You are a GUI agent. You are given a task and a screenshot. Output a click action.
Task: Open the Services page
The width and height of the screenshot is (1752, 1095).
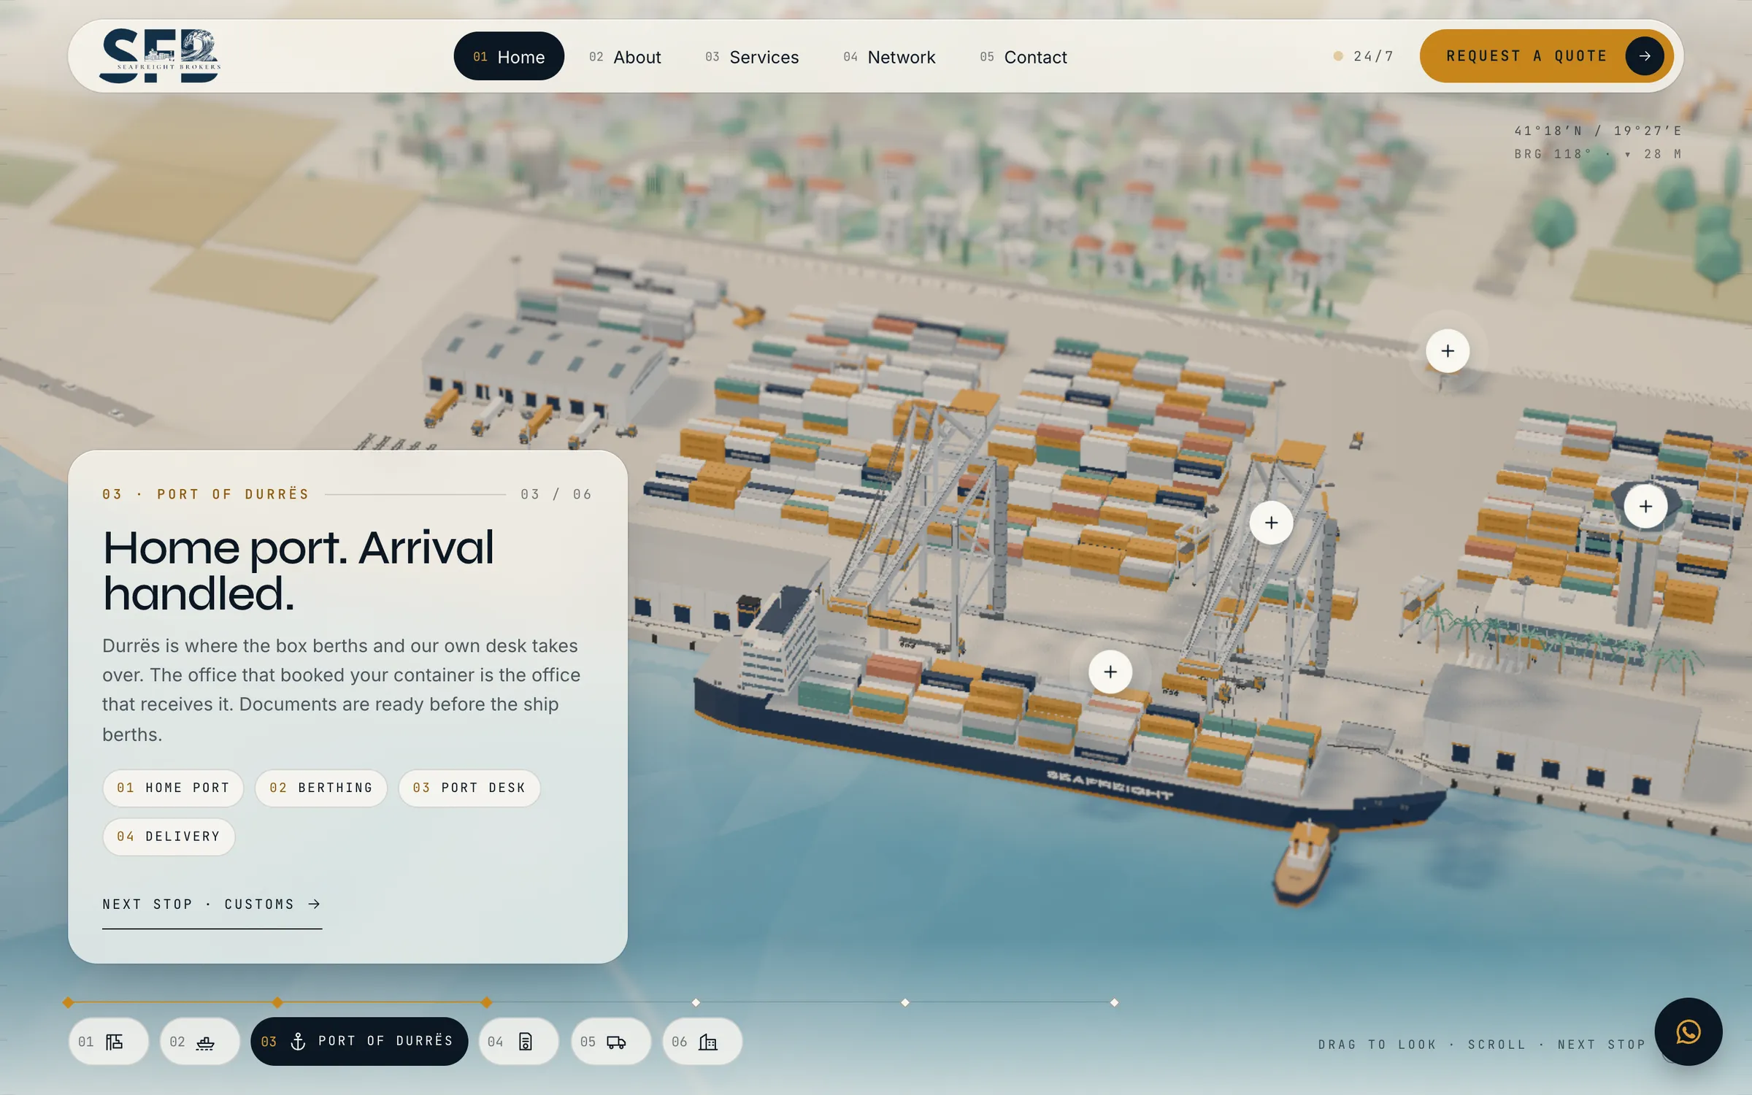(752, 56)
